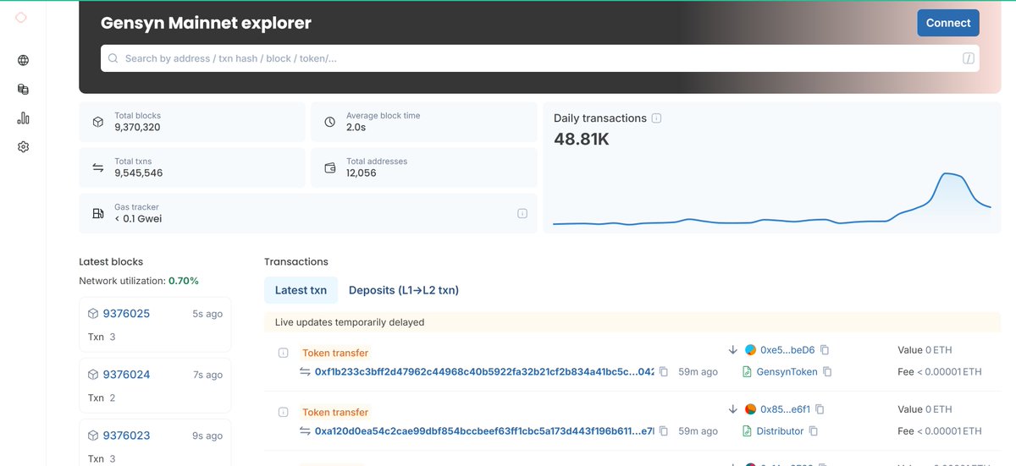Show Gas tracker info details

point(522,213)
